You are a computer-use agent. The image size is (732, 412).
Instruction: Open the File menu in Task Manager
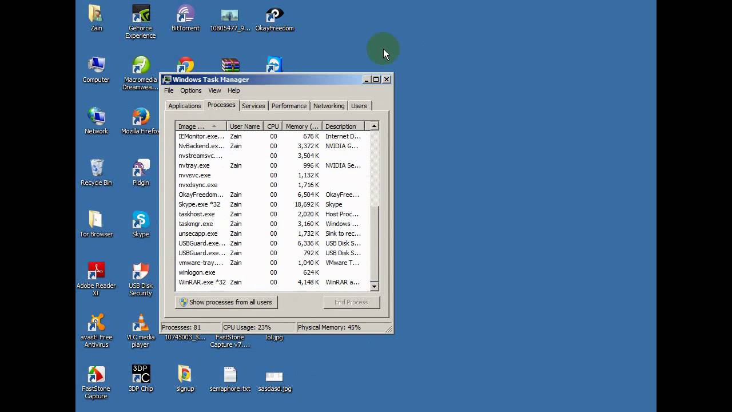(169, 90)
